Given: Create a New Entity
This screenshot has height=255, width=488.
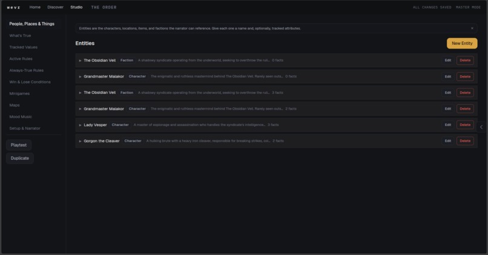Looking at the screenshot, I should (462, 43).
